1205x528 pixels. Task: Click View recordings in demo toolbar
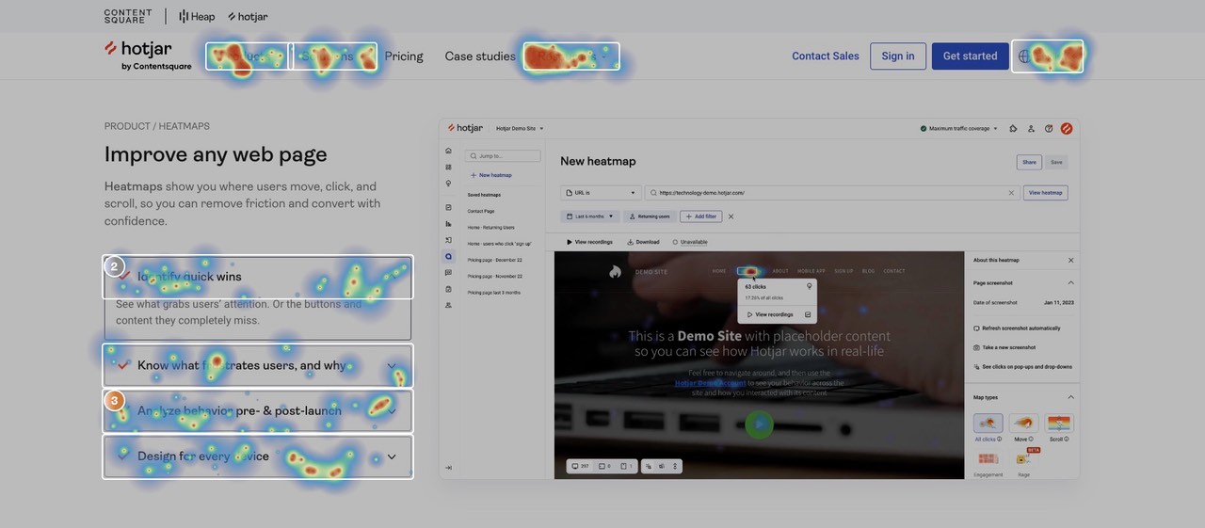click(589, 242)
